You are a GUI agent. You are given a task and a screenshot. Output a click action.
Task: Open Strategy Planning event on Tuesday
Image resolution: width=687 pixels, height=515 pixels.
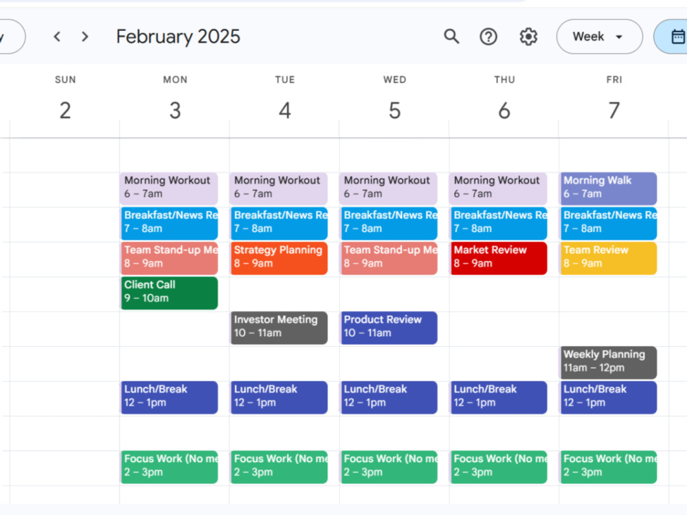click(x=279, y=258)
